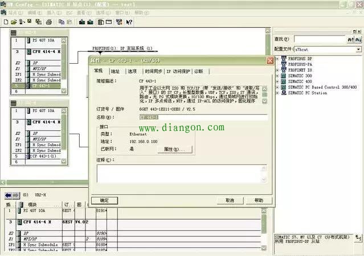
Task: Open the 编辑(E) menu
Action: [x=35, y=13]
